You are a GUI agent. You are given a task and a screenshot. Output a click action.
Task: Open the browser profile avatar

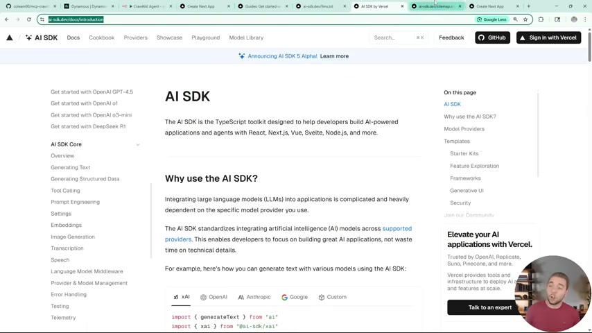point(573,19)
